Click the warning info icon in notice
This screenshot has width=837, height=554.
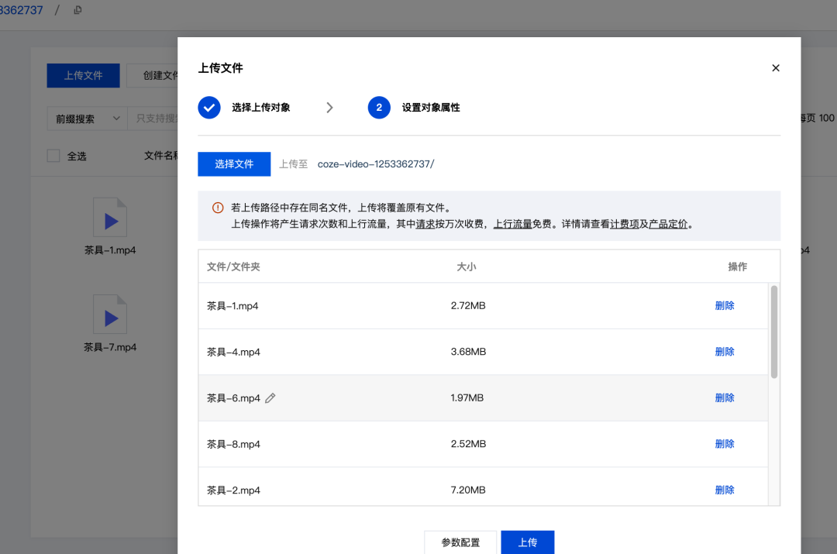pos(218,208)
